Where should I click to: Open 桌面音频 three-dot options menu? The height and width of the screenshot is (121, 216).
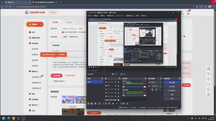point(124,92)
